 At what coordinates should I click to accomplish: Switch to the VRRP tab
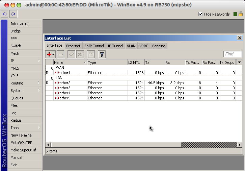click(144, 46)
